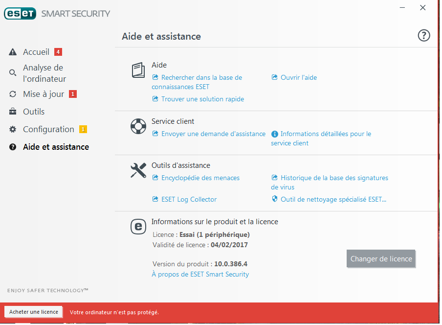Viewport: 442px width, 325px height.
Task: Select Mise à jour in sidebar
Action: point(44,94)
